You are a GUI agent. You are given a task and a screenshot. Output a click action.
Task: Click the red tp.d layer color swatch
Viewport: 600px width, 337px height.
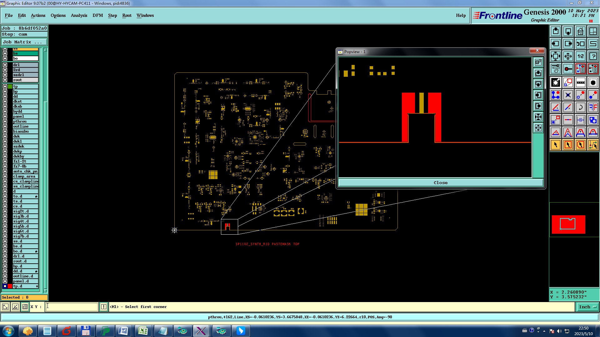pyautogui.click(x=10, y=286)
